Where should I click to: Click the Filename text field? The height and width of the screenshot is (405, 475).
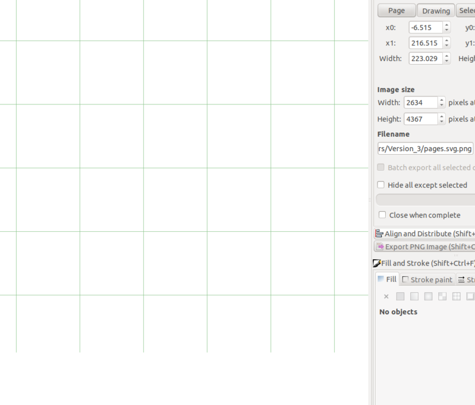[x=425, y=148]
